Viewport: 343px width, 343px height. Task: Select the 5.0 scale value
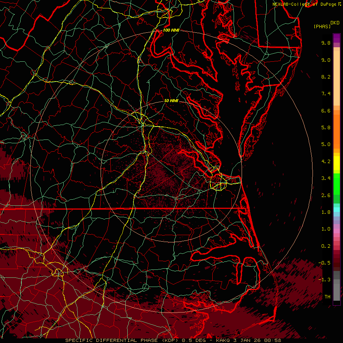(x=326, y=144)
